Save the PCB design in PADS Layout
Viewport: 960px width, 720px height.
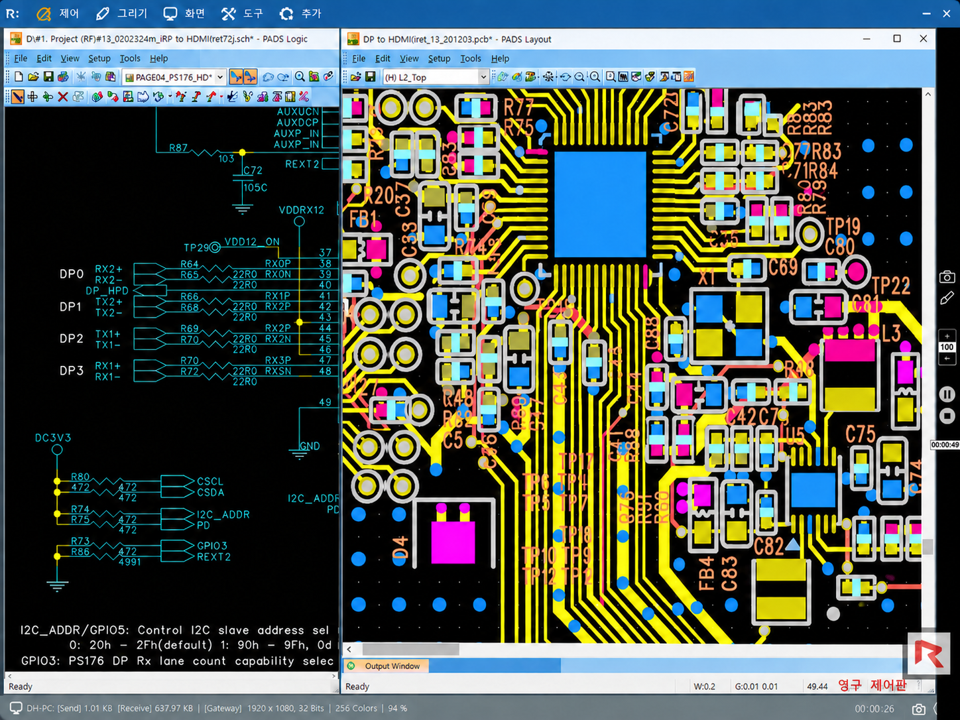click(371, 77)
